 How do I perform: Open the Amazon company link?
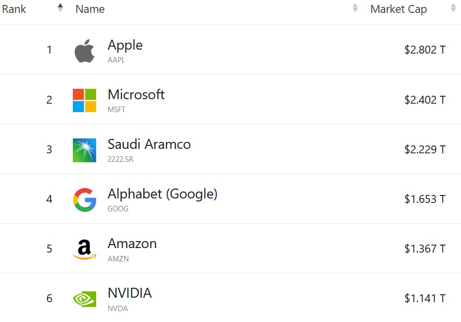(x=132, y=244)
